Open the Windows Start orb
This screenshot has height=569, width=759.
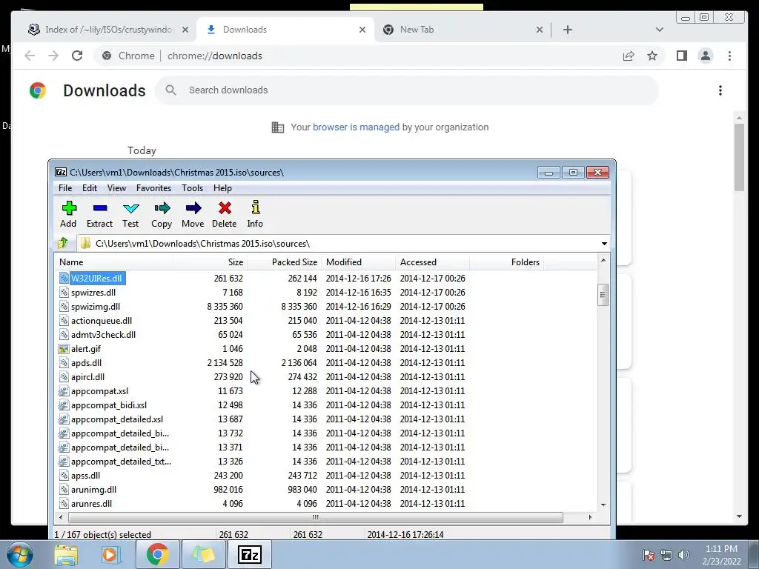(20, 554)
